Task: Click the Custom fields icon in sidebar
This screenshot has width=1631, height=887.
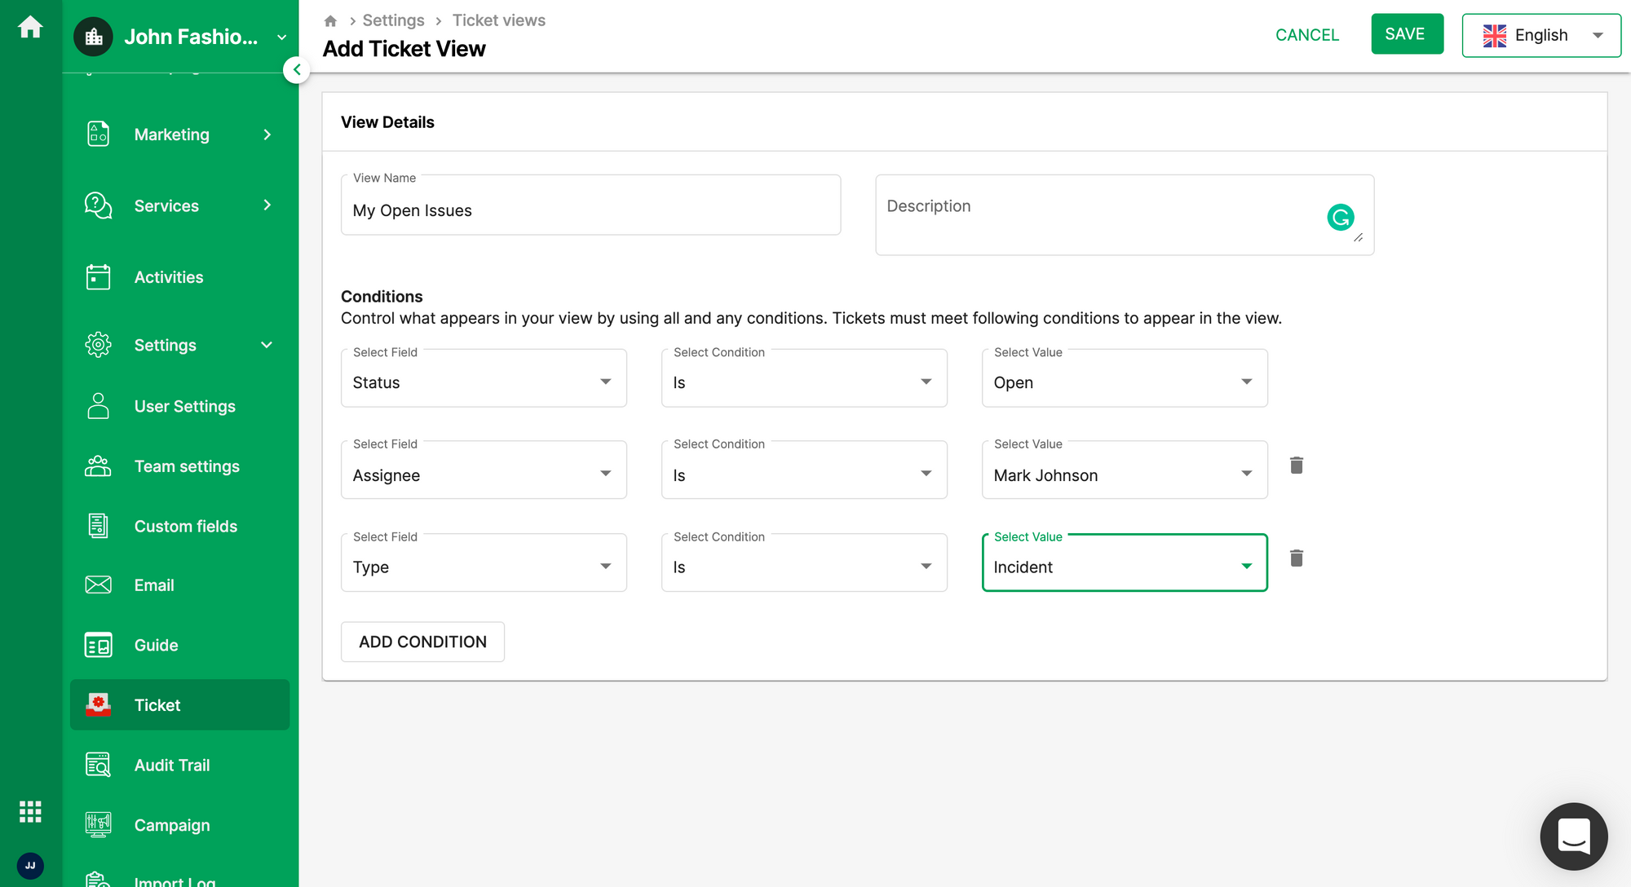Action: coord(99,524)
